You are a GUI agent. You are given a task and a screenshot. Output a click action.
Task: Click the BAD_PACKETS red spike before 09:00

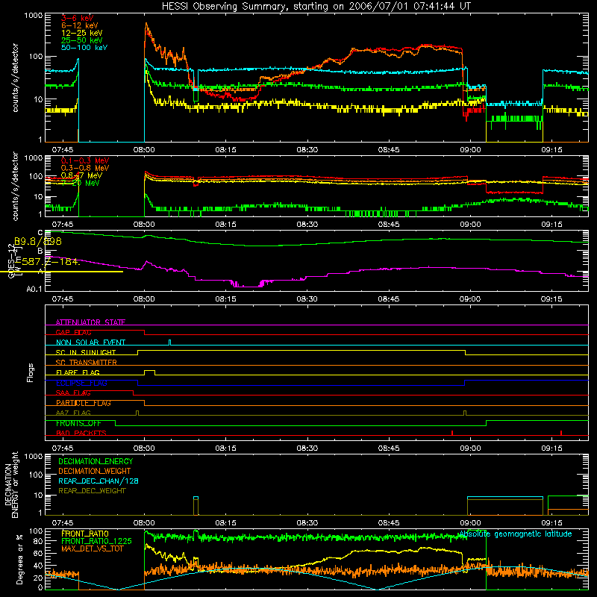point(452,433)
